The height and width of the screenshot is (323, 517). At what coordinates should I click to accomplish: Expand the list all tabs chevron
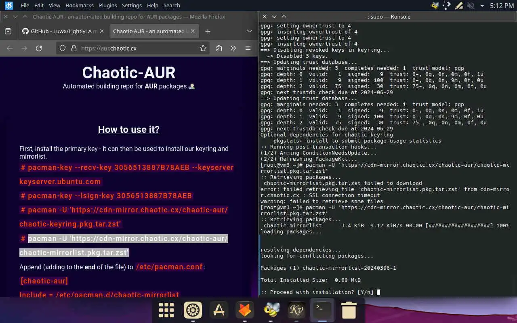[249, 31]
